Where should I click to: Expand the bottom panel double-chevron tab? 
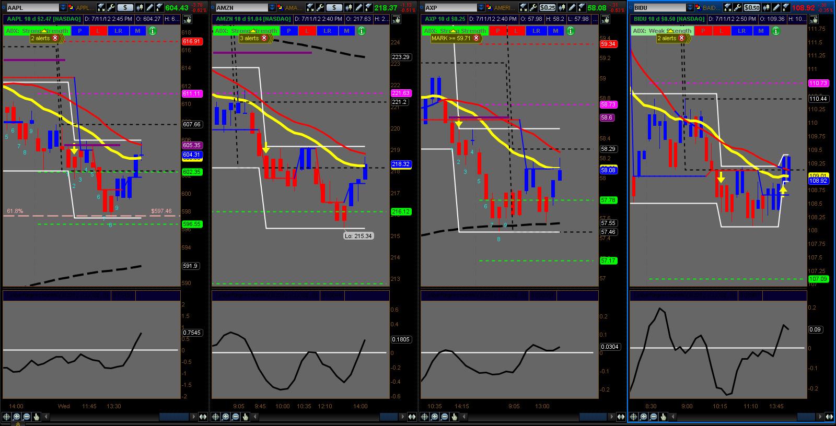tap(17, 424)
